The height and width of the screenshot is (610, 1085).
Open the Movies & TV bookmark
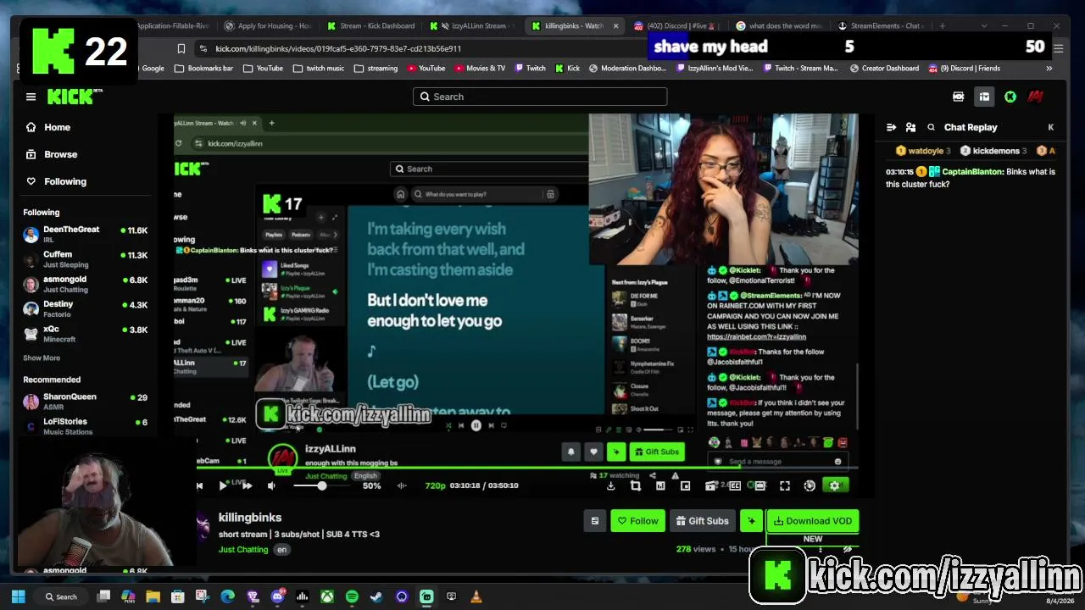[479, 69]
